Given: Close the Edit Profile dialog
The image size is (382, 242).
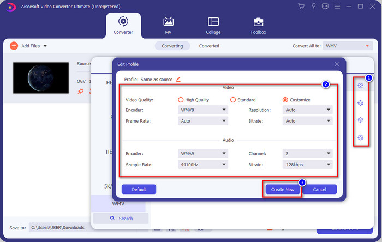Looking at the screenshot, I should (337, 64).
